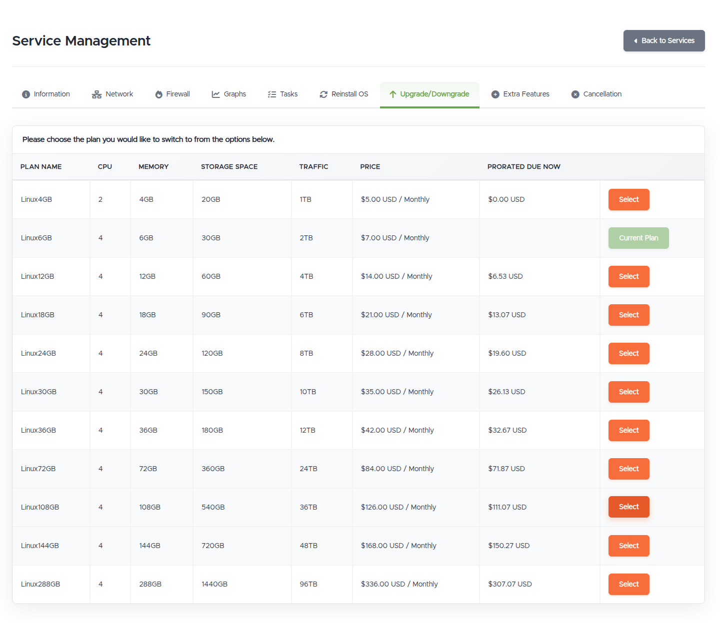Open the Extra Features tab

[x=520, y=94]
